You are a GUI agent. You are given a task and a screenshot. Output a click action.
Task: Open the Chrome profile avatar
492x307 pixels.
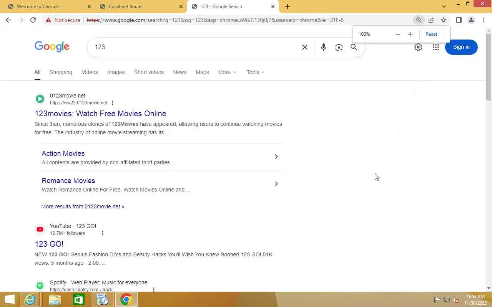(x=471, y=20)
